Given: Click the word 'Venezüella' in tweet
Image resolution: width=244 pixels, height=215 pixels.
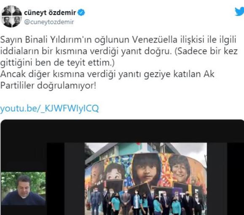Looking at the screenshot, I should 155,40.
